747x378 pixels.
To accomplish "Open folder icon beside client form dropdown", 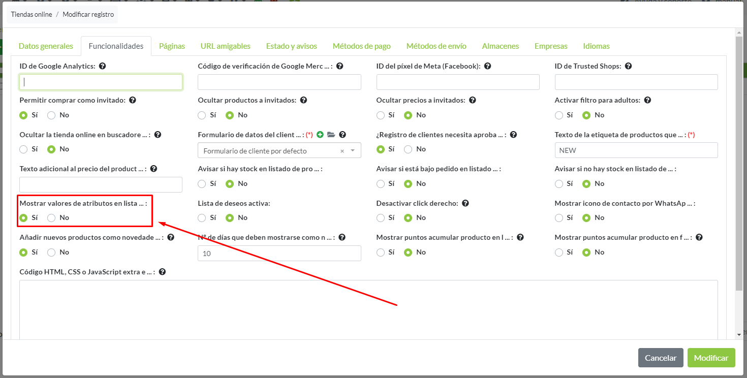I will 331,134.
